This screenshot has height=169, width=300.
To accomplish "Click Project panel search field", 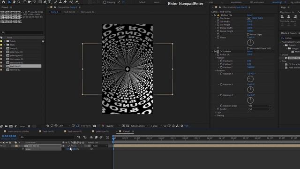I will click(22, 32).
